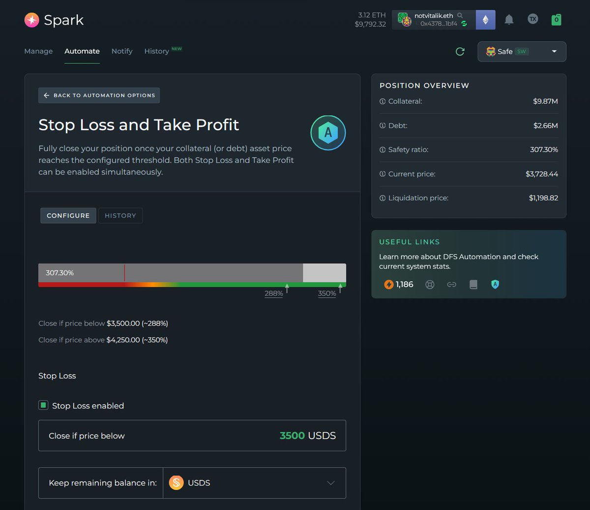
Task: Select the History sub-tab next to Configure
Action: 120,215
